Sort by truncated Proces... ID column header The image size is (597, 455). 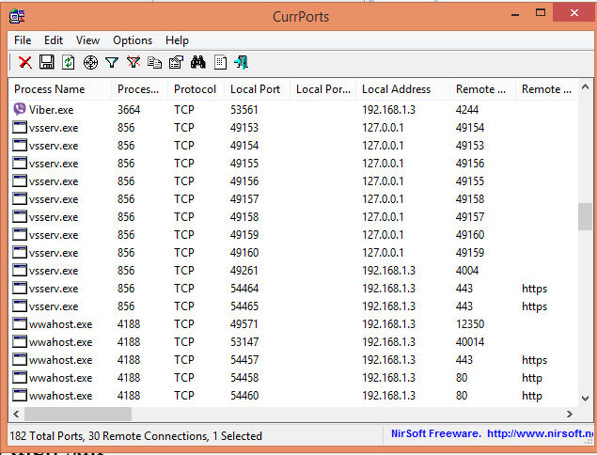click(140, 89)
